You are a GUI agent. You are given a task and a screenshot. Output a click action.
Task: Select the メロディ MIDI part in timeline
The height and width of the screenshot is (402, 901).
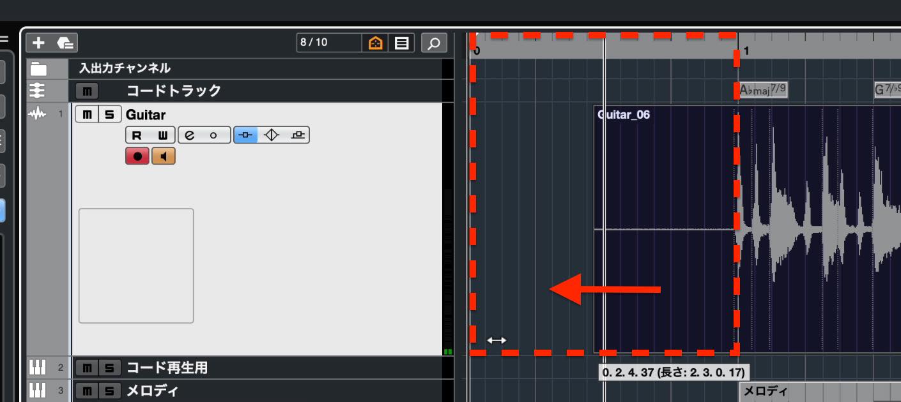[x=820, y=392]
